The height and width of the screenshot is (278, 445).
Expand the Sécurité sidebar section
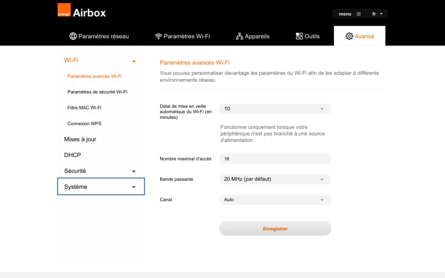pos(101,171)
